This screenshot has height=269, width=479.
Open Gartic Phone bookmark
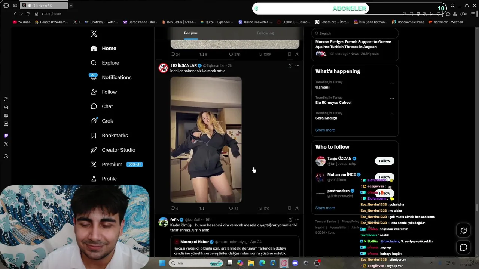point(140,22)
